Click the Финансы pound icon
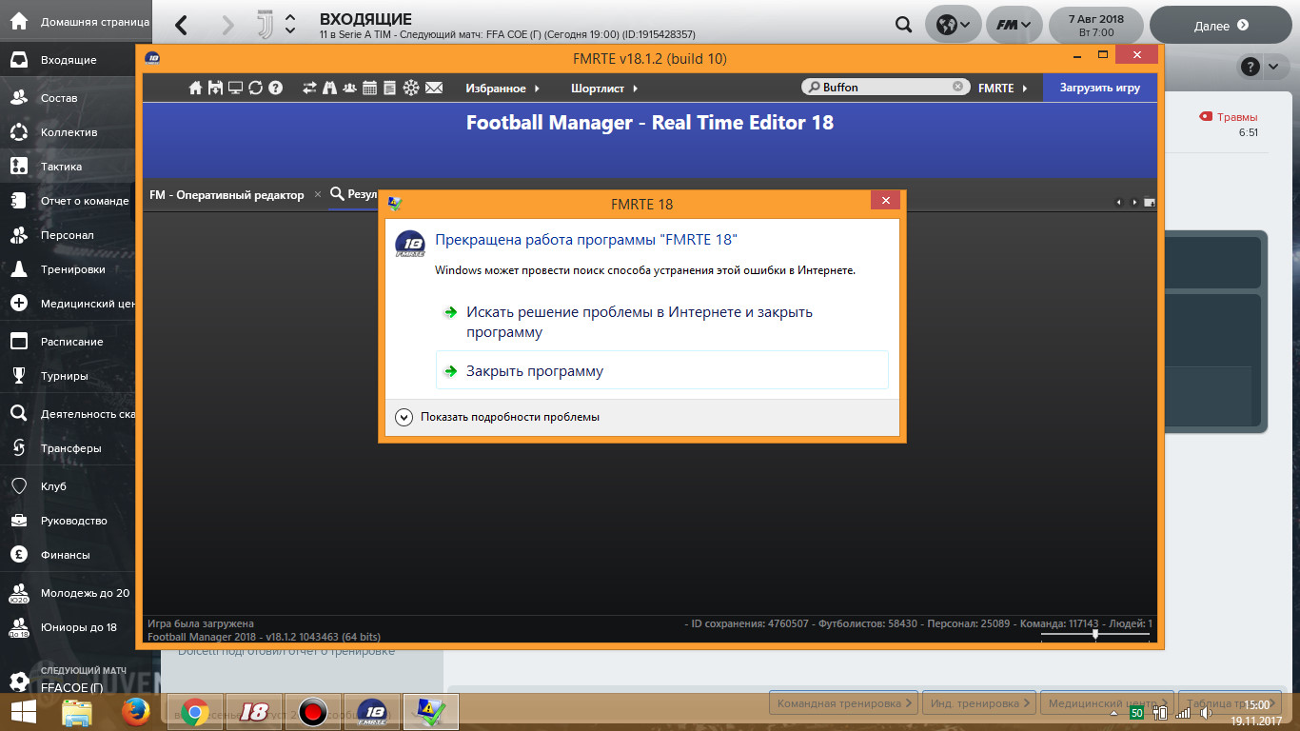 (x=18, y=555)
